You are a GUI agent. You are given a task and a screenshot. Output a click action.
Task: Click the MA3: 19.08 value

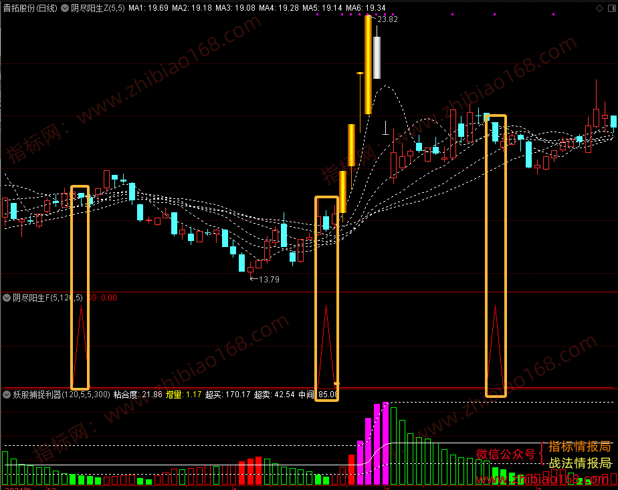point(235,8)
